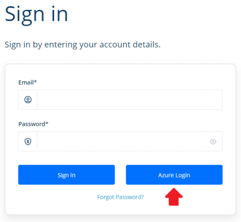
Task: Click the shield lock icon beside Password
Action: [x=28, y=141]
